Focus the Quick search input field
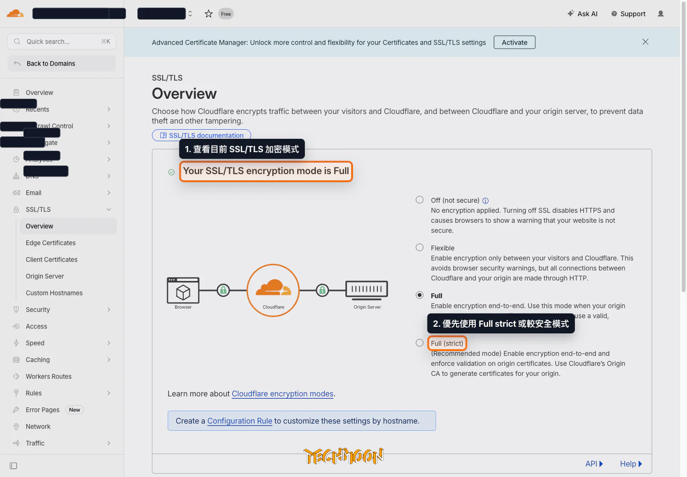Image resolution: width=687 pixels, height=477 pixels. coord(62,41)
